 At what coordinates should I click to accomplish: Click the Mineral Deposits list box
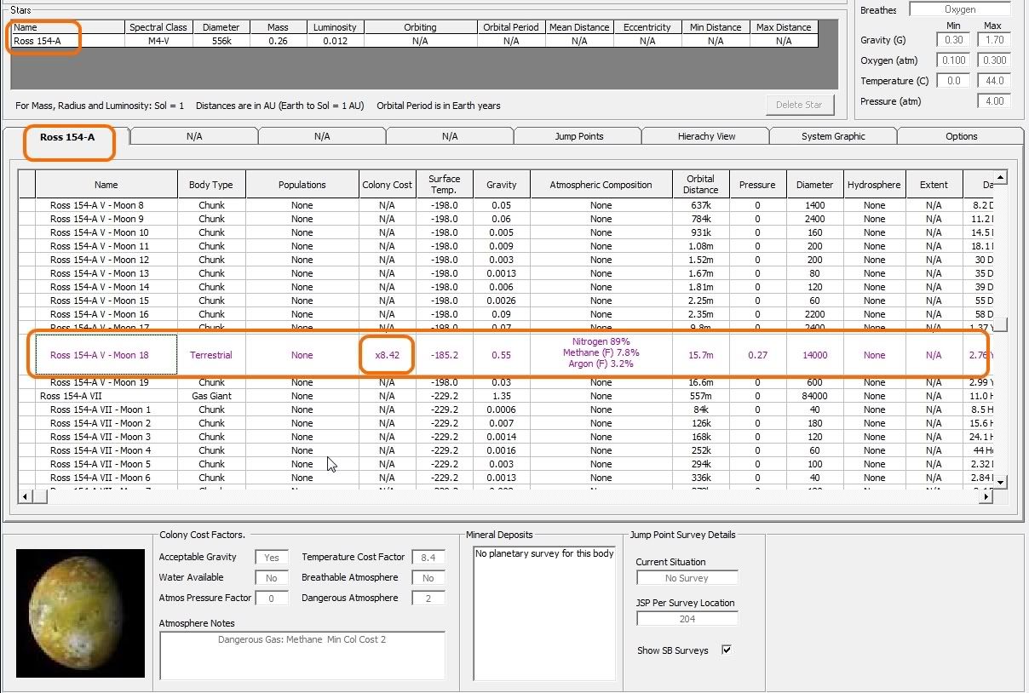point(543,613)
